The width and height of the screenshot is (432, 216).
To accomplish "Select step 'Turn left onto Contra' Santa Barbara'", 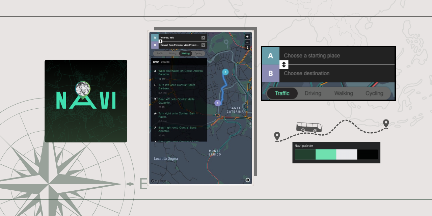I will pyautogui.click(x=177, y=86).
